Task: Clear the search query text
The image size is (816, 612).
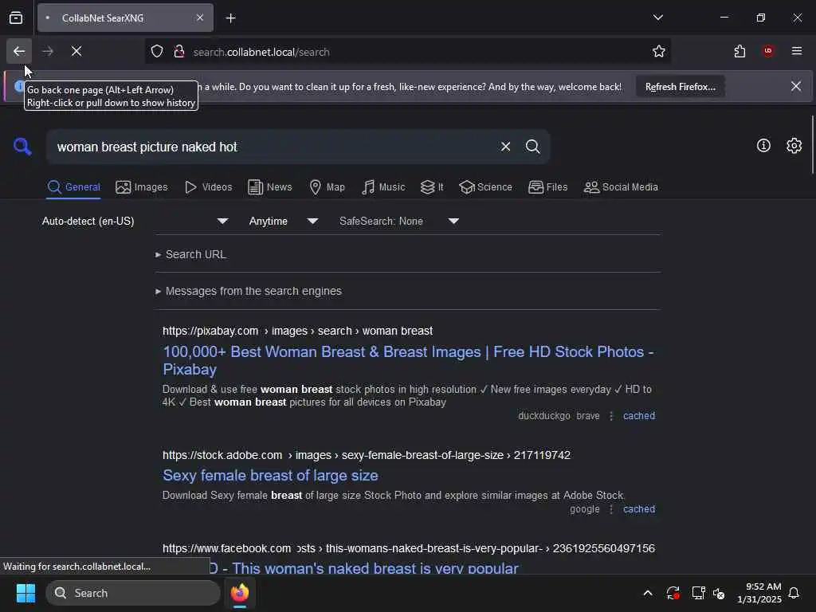Action: pyautogui.click(x=505, y=147)
